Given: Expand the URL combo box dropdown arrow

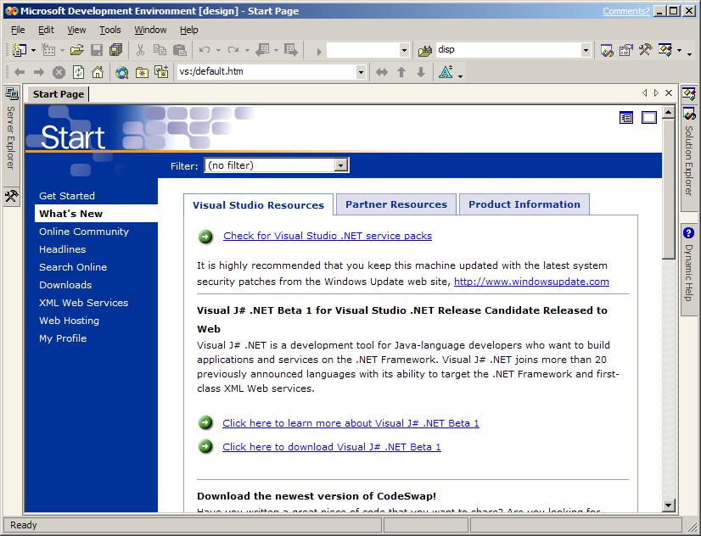Looking at the screenshot, I should tap(361, 72).
